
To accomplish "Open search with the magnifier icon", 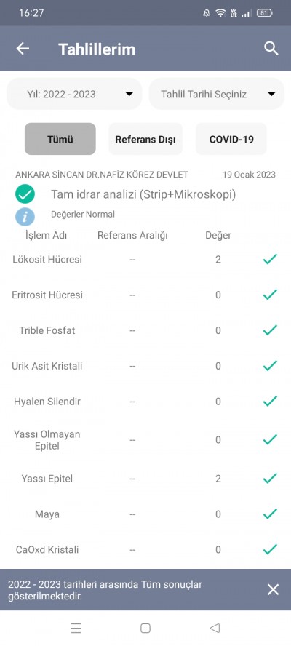I will click(271, 49).
